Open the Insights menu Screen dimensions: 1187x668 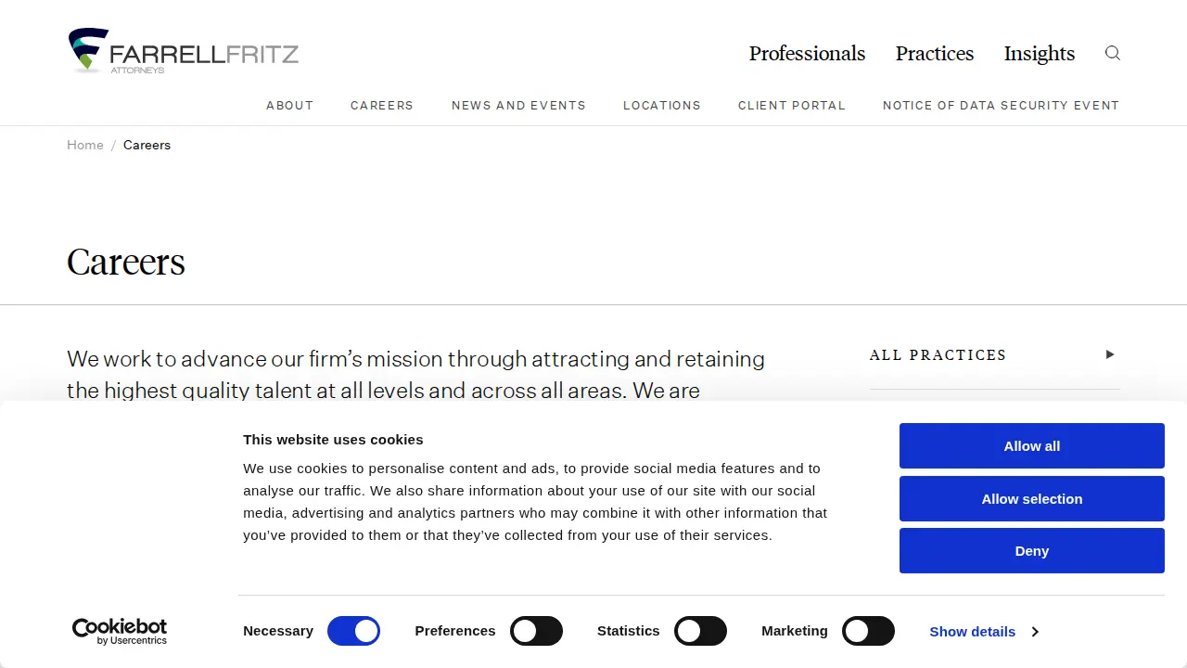pyautogui.click(x=1040, y=54)
